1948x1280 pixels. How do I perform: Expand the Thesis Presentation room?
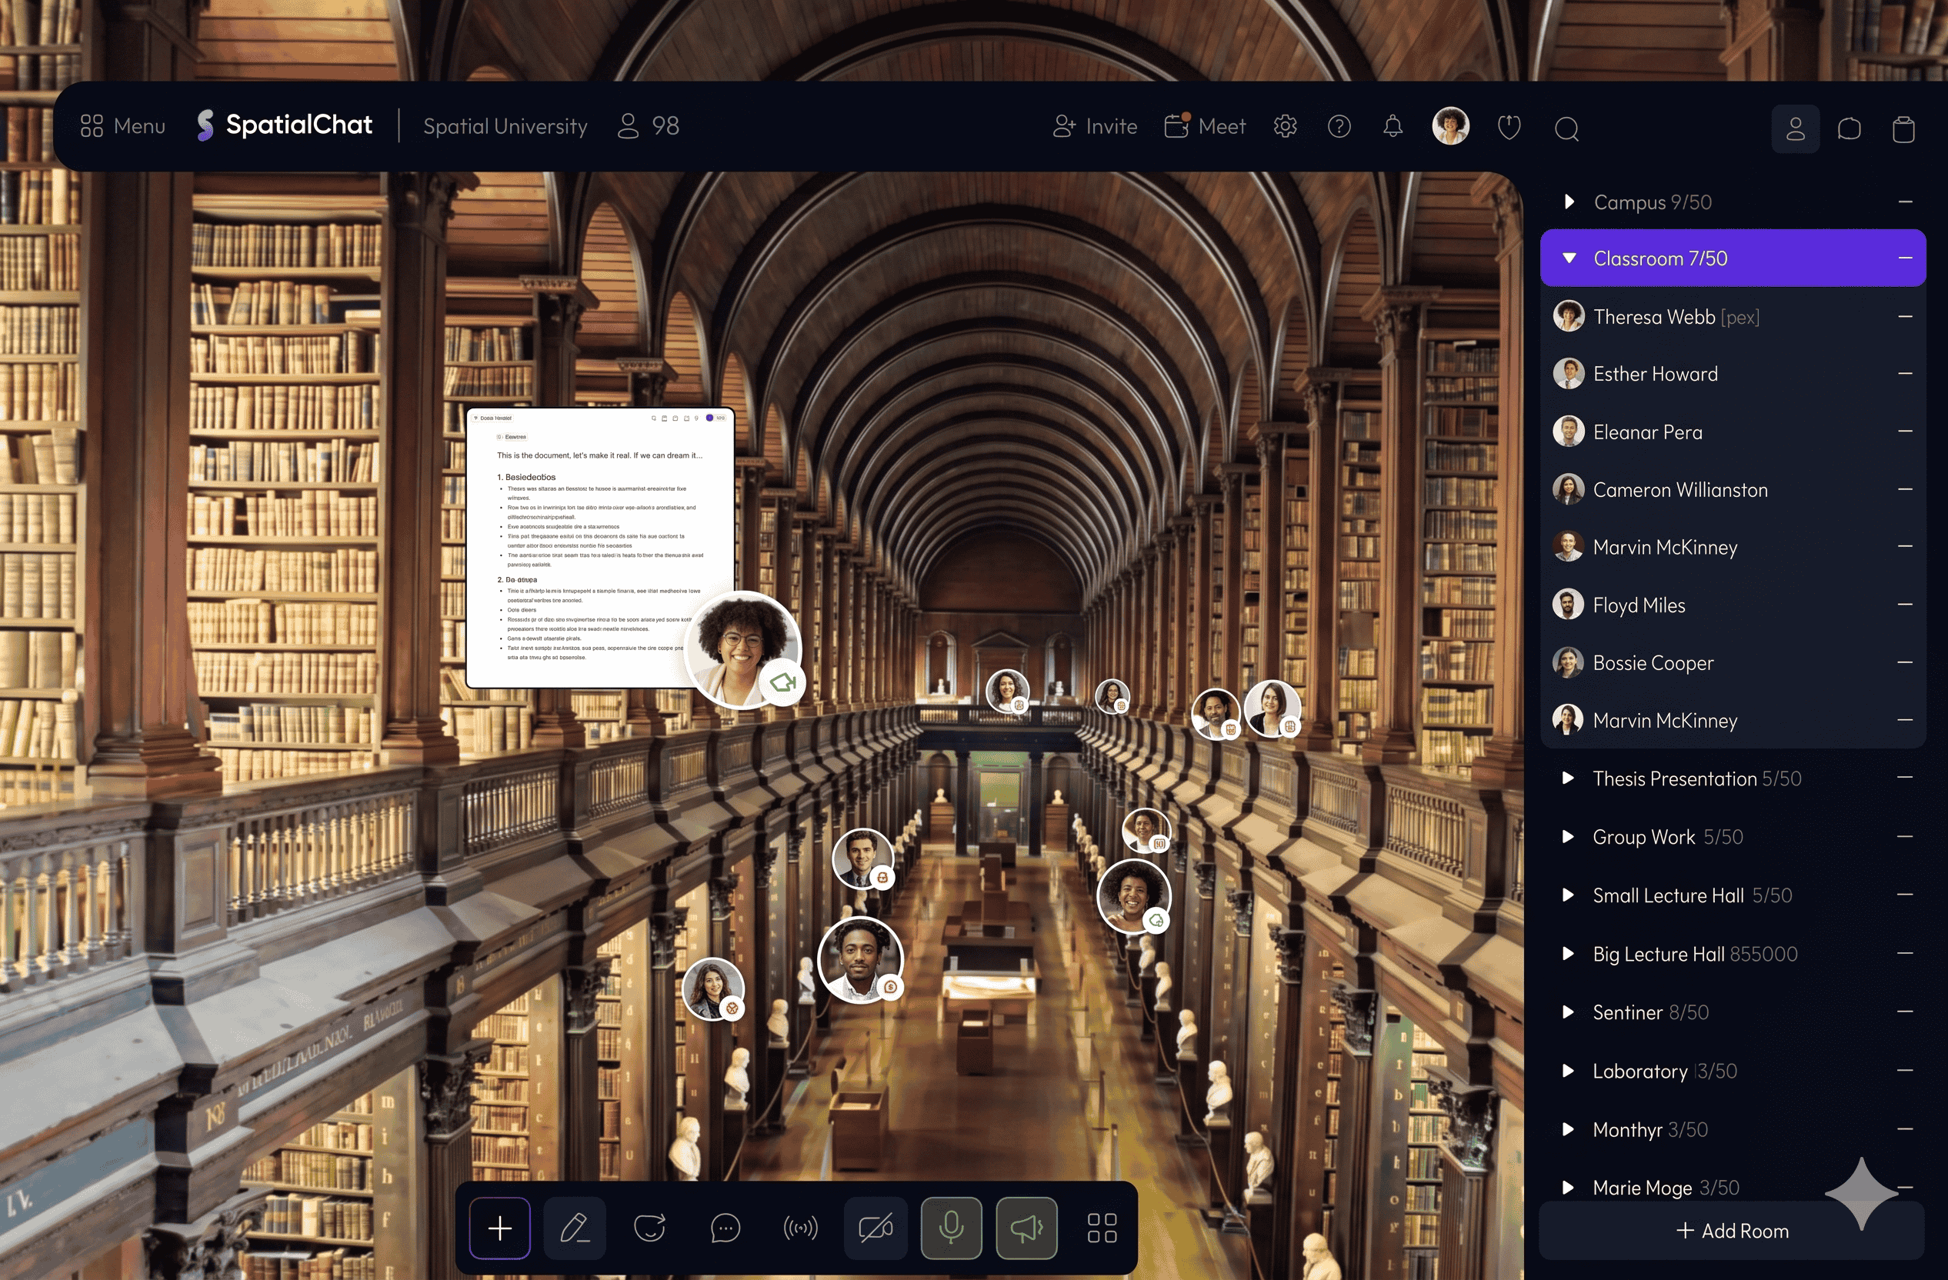pyautogui.click(x=1567, y=778)
